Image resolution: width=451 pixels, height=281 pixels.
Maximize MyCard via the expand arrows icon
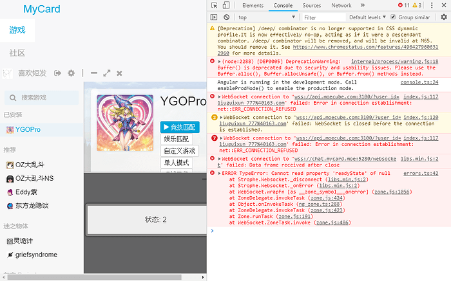pyautogui.click(x=107, y=73)
